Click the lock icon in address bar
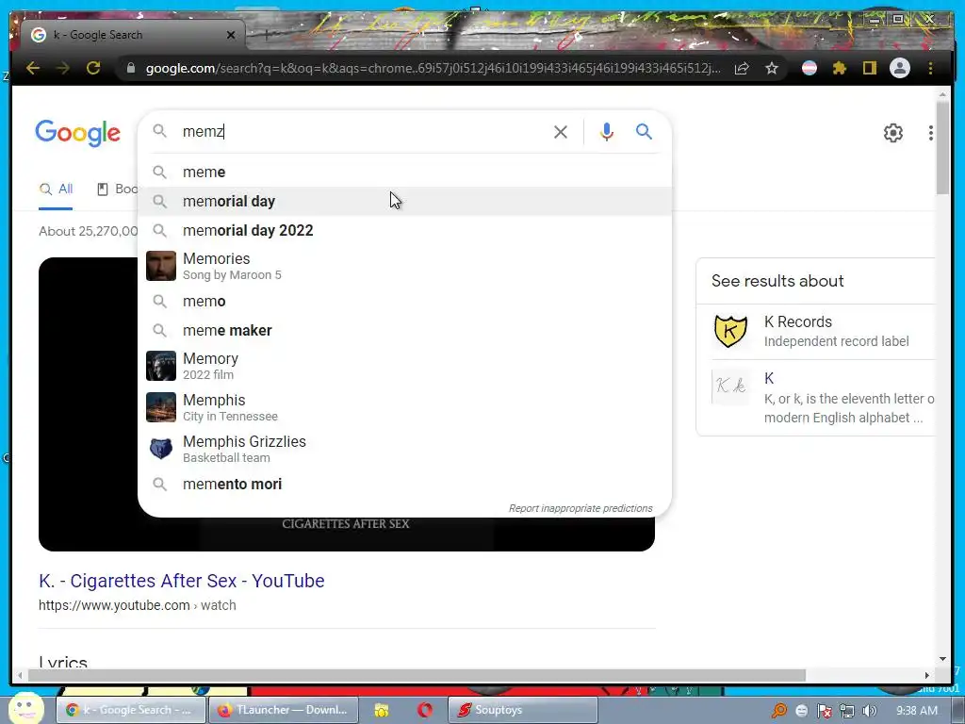 pos(130,68)
